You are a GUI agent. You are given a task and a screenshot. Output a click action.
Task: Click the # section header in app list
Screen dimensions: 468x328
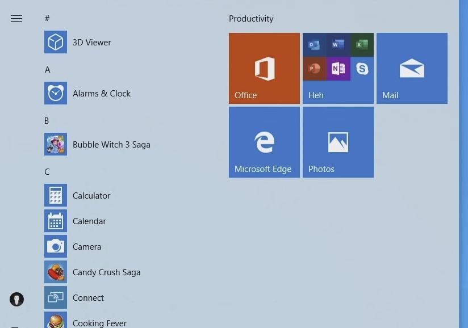(x=47, y=19)
